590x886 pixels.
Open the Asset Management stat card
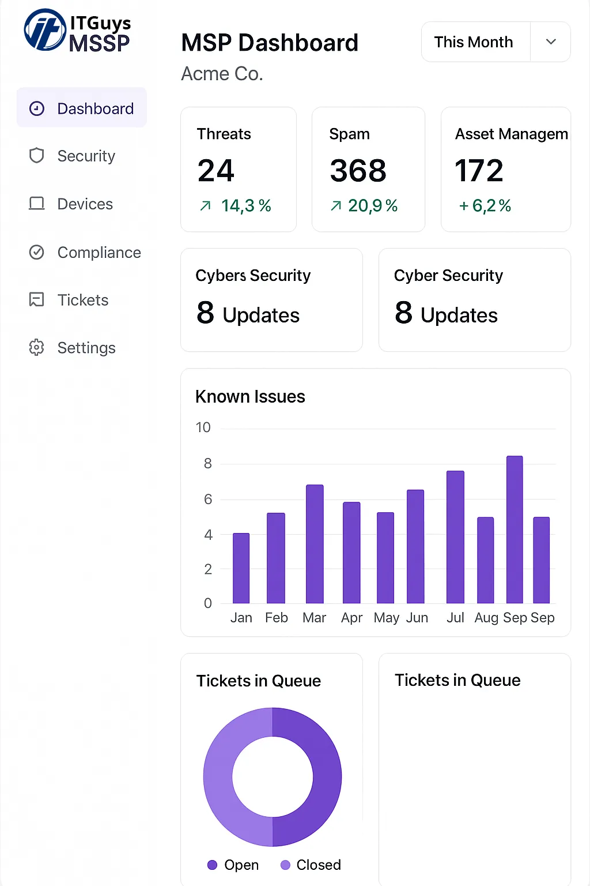(506, 170)
